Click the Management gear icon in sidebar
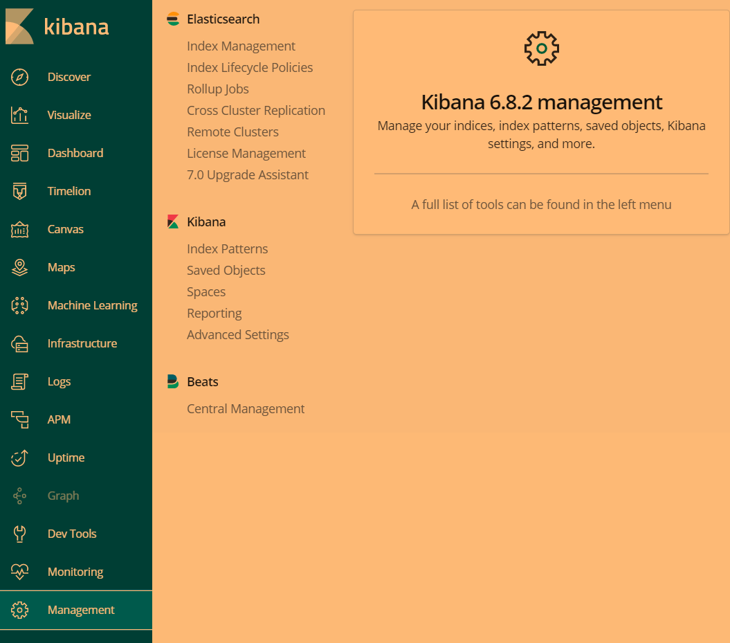730x643 pixels. point(19,610)
